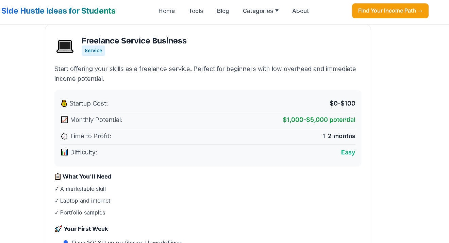The width and height of the screenshot is (449, 243).
Task: Click the money bag Startup Cost icon
Action: [x=64, y=104]
